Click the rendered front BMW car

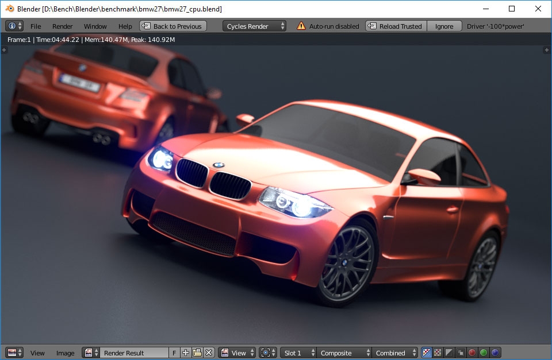[x=316, y=204]
